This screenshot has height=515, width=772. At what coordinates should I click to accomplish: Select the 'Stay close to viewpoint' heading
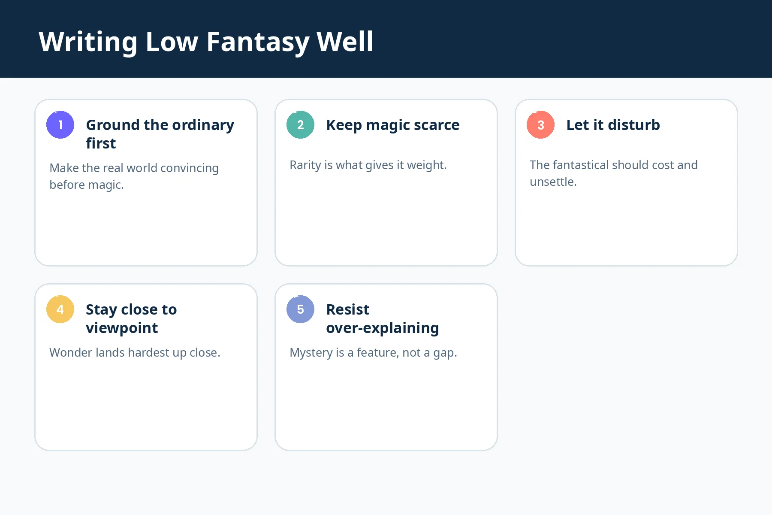point(131,318)
